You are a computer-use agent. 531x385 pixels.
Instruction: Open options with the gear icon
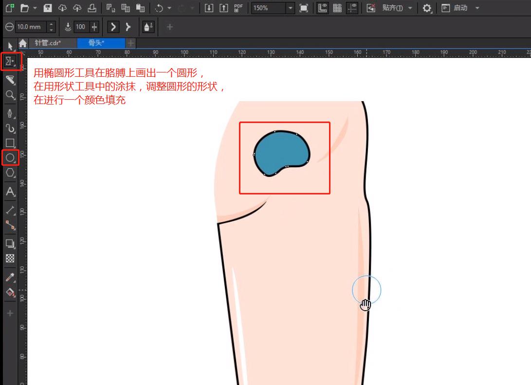pos(427,8)
